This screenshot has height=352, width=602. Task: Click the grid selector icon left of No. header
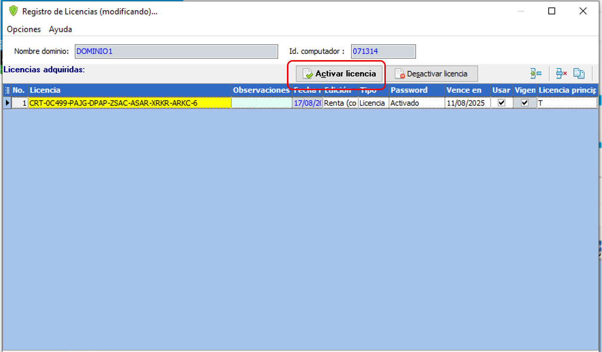[7, 90]
